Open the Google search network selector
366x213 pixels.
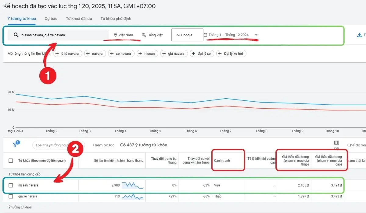pos(187,35)
